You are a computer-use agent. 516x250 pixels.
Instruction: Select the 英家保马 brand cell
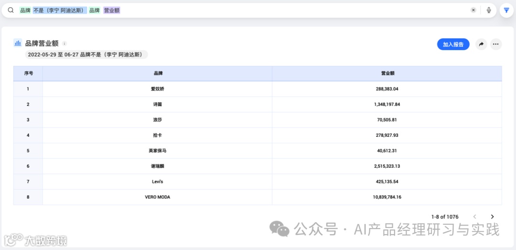[158, 151]
